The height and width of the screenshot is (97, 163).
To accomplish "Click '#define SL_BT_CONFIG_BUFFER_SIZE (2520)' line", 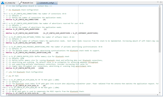I will (25, 68).
